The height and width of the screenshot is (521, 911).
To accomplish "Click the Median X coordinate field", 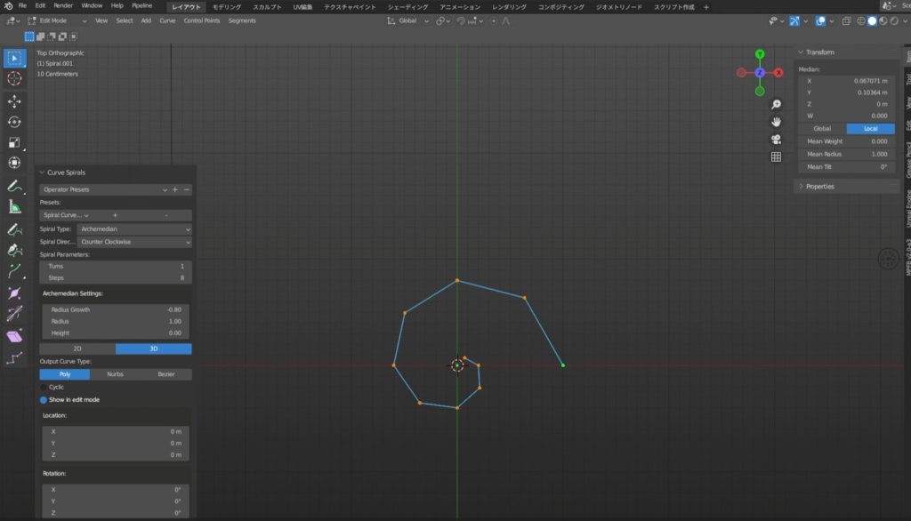I will pyautogui.click(x=845, y=81).
